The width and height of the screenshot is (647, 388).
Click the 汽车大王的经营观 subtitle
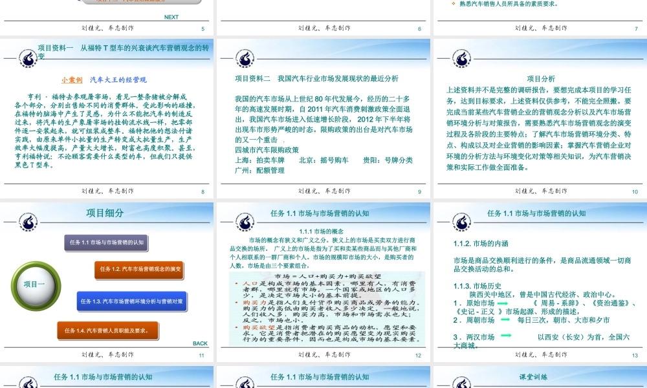(118, 80)
